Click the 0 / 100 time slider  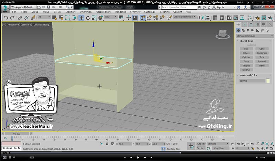(x=16, y=133)
